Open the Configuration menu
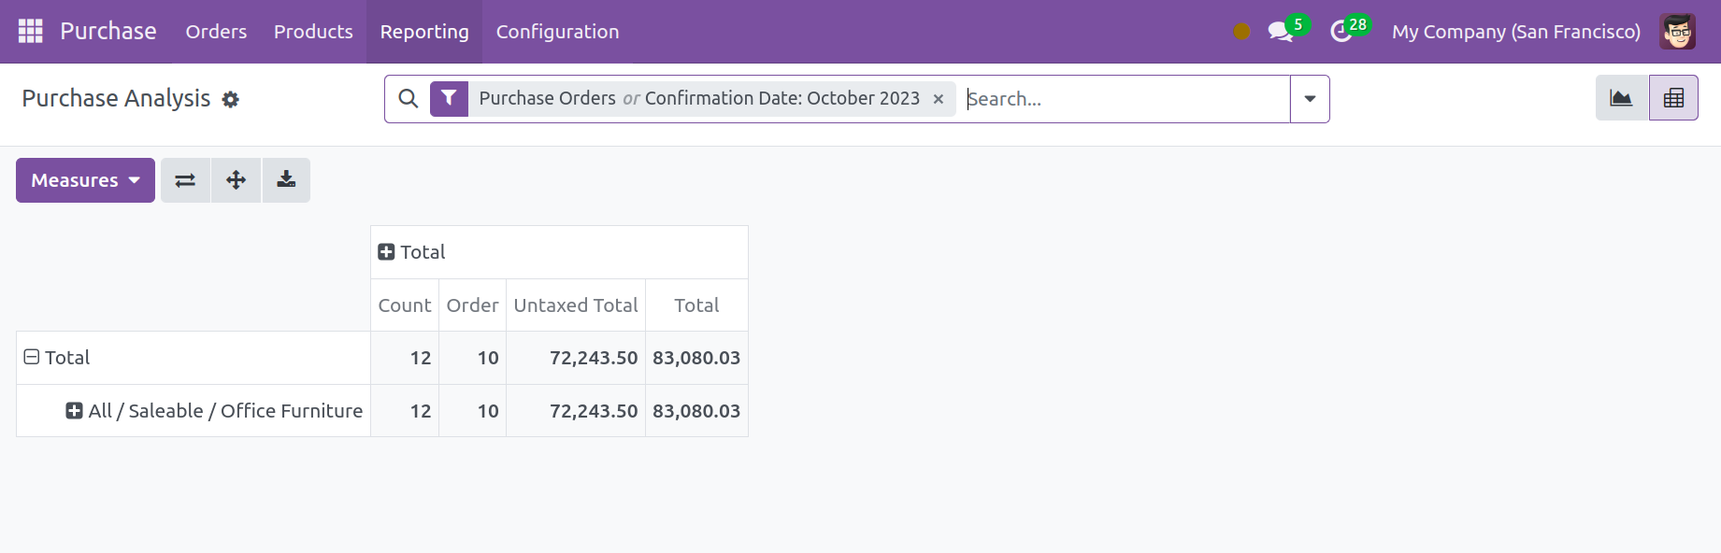The height and width of the screenshot is (553, 1721). [557, 32]
